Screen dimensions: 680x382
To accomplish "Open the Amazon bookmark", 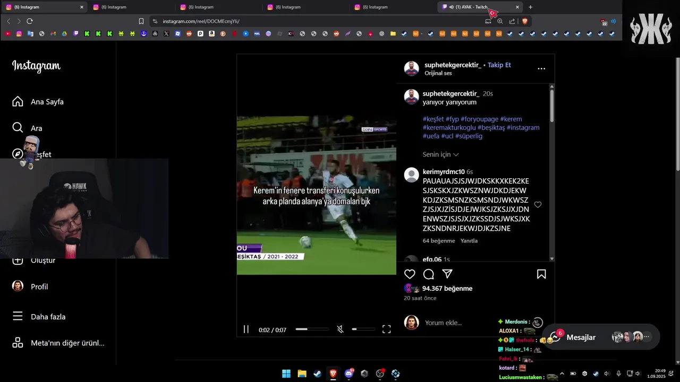I will [211, 33].
